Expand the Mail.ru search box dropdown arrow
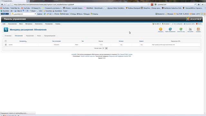The image size is (206, 116). coord(35,14)
